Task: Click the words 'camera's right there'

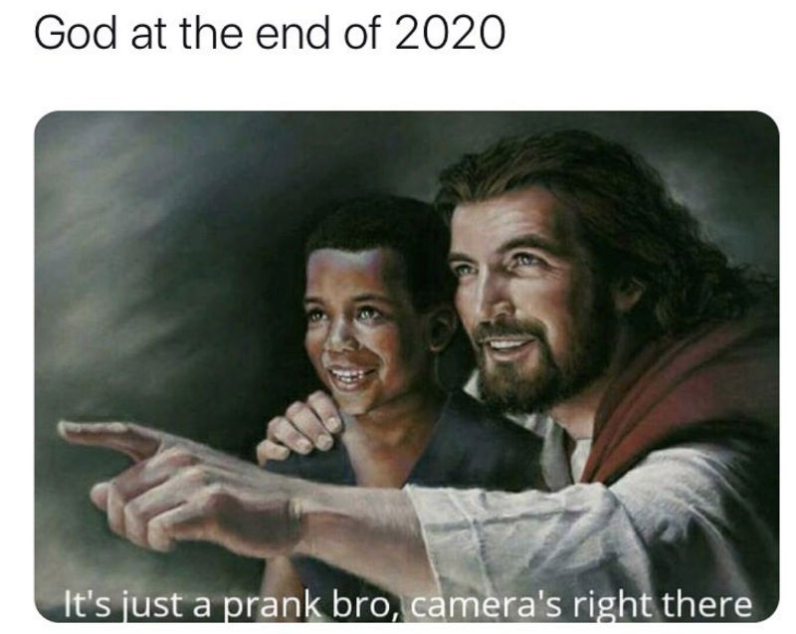Action: [580, 605]
